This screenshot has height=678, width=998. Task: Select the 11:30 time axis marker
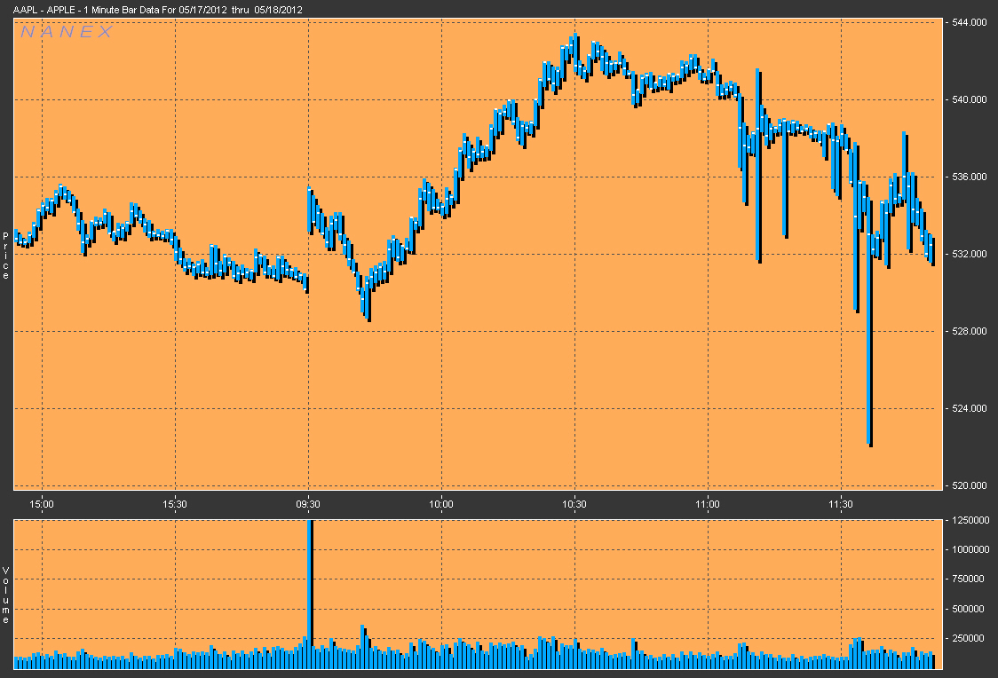tap(841, 503)
